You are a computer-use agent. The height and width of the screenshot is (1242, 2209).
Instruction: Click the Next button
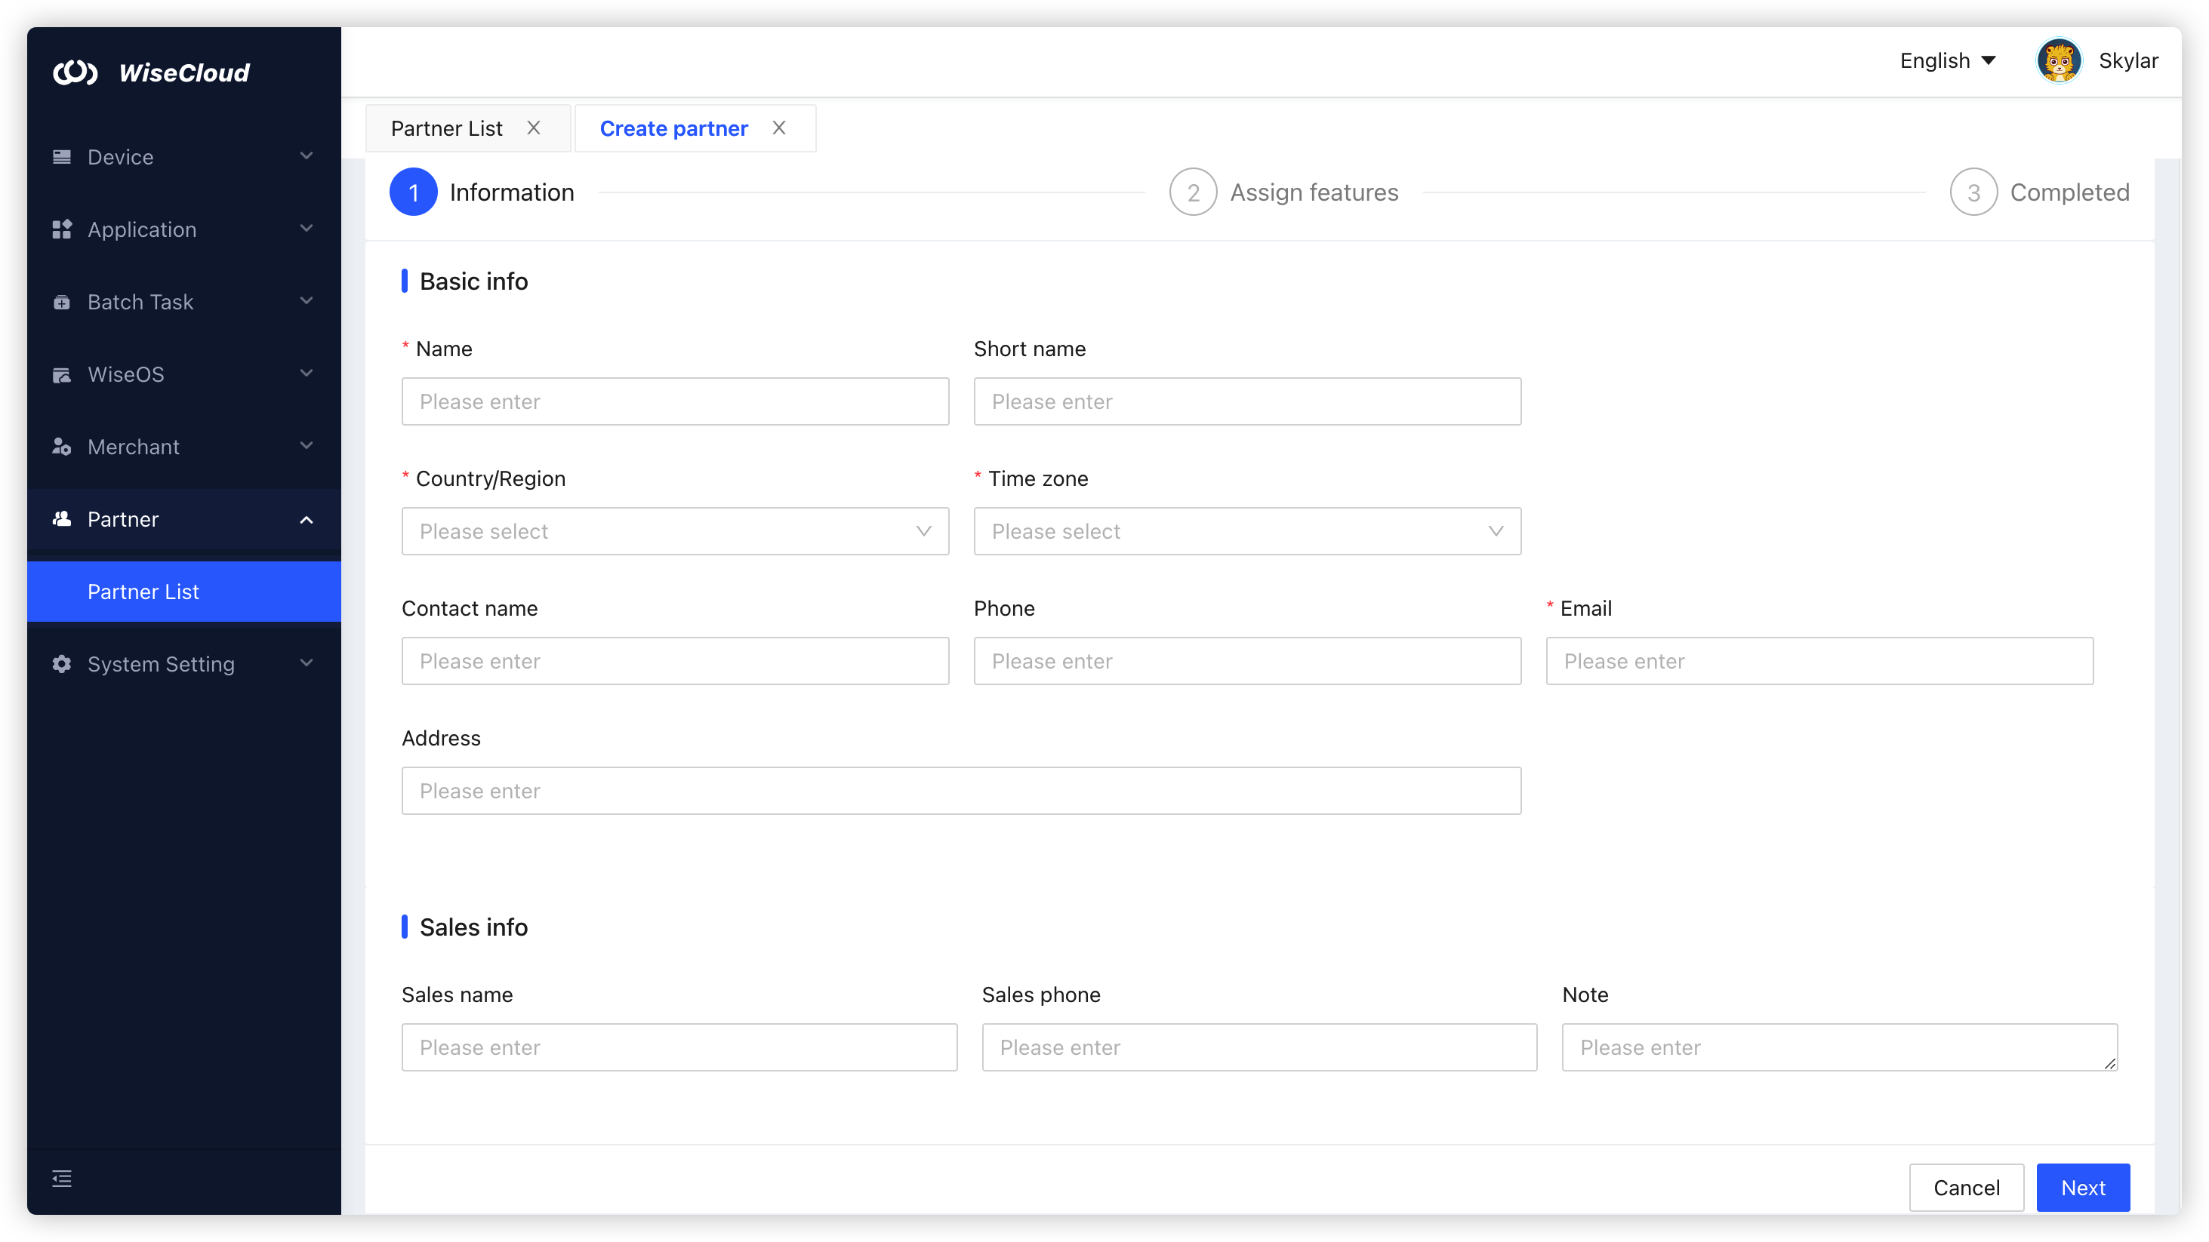coord(2082,1187)
